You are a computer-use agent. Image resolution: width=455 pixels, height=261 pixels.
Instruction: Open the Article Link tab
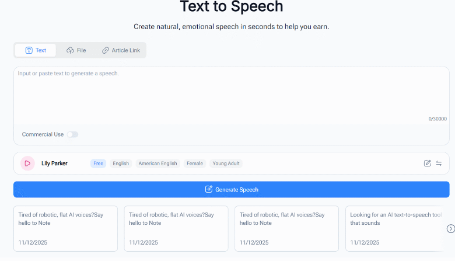(x=121, y=50)
